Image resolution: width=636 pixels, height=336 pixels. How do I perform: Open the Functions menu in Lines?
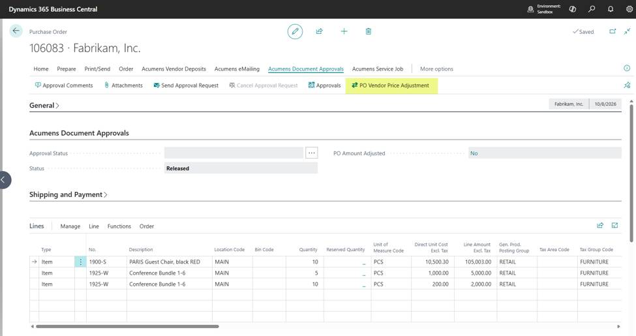119,226
